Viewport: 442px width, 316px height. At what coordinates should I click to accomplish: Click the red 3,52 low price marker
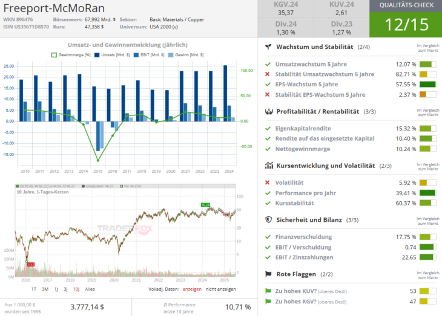point(31,265)
